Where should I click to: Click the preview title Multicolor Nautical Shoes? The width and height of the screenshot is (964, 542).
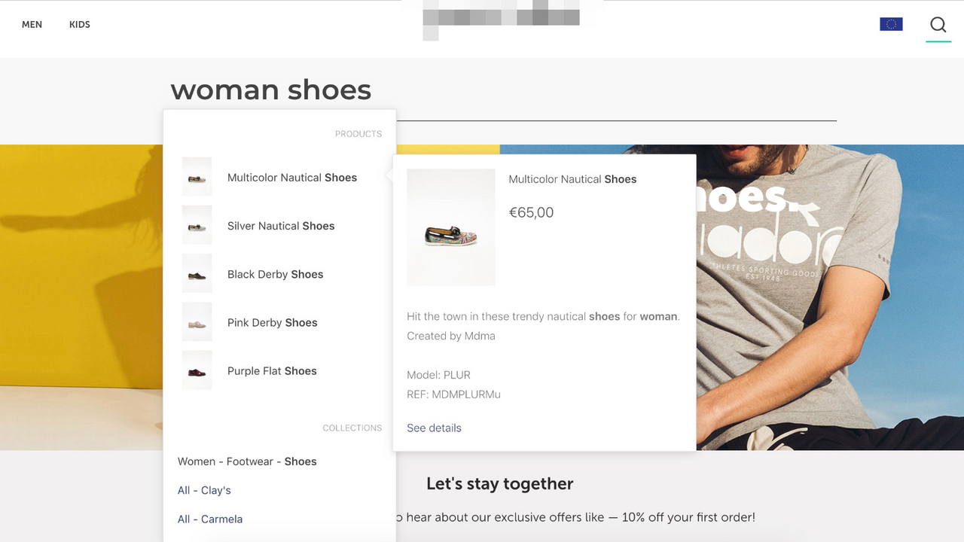(572, 179)
